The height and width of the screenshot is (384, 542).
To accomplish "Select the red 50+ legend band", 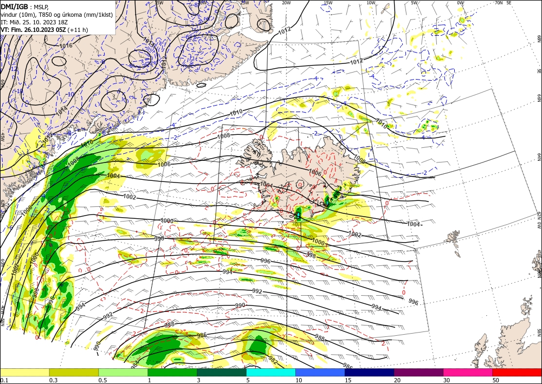I will 517,372.
